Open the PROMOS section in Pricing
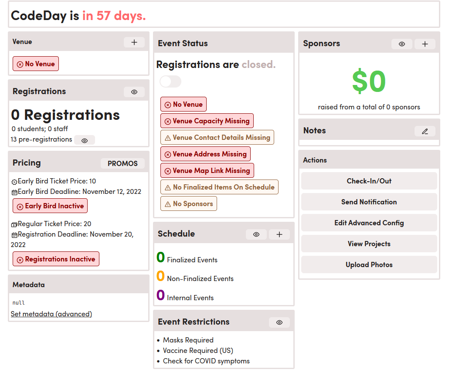The image size is (459, 383). point(122,163)
